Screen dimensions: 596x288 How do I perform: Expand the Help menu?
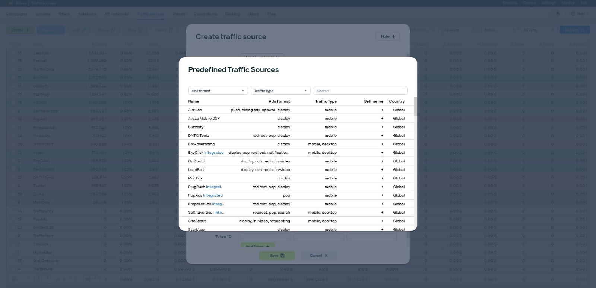(580, 14)
